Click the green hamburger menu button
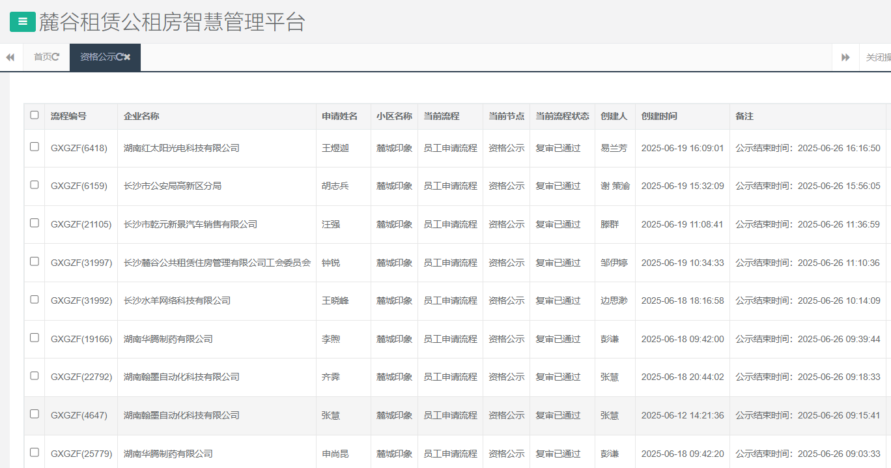Screen dimensions: 891x468 (x=23, y=22)
